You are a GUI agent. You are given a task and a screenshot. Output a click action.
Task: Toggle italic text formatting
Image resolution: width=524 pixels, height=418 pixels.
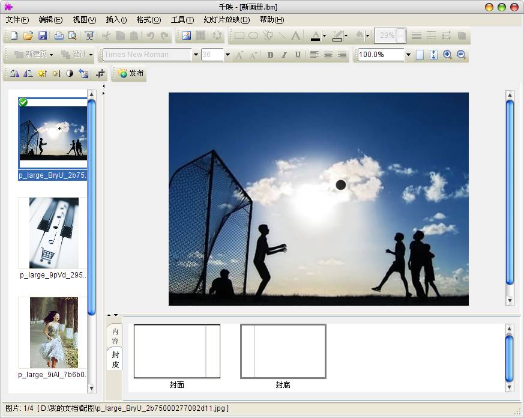(284, 55)
